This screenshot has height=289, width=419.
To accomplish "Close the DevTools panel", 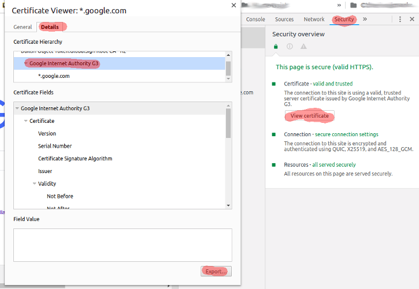I will click(412, 19).
